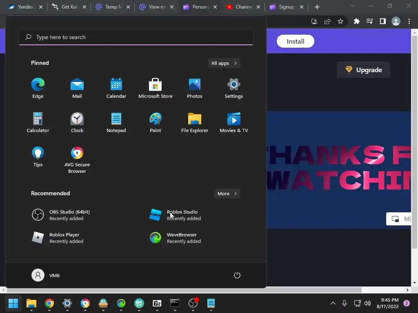The width and height of the screenshot is (418, 313).
Task: Open the Photos app
Action: tap(195, 88)
